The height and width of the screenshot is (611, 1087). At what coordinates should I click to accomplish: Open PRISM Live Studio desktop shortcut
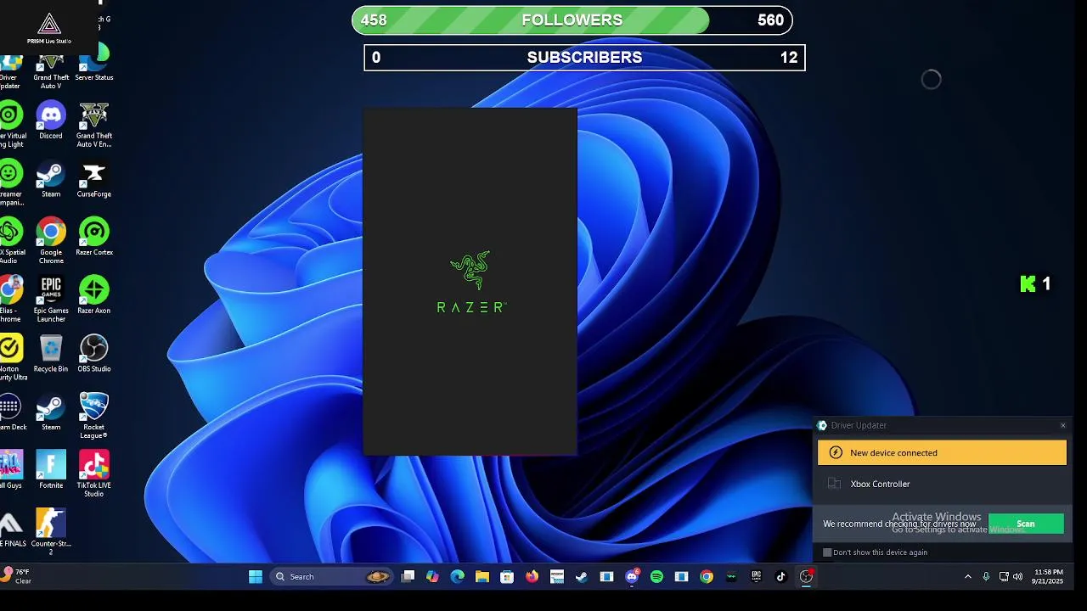(48, 27)
